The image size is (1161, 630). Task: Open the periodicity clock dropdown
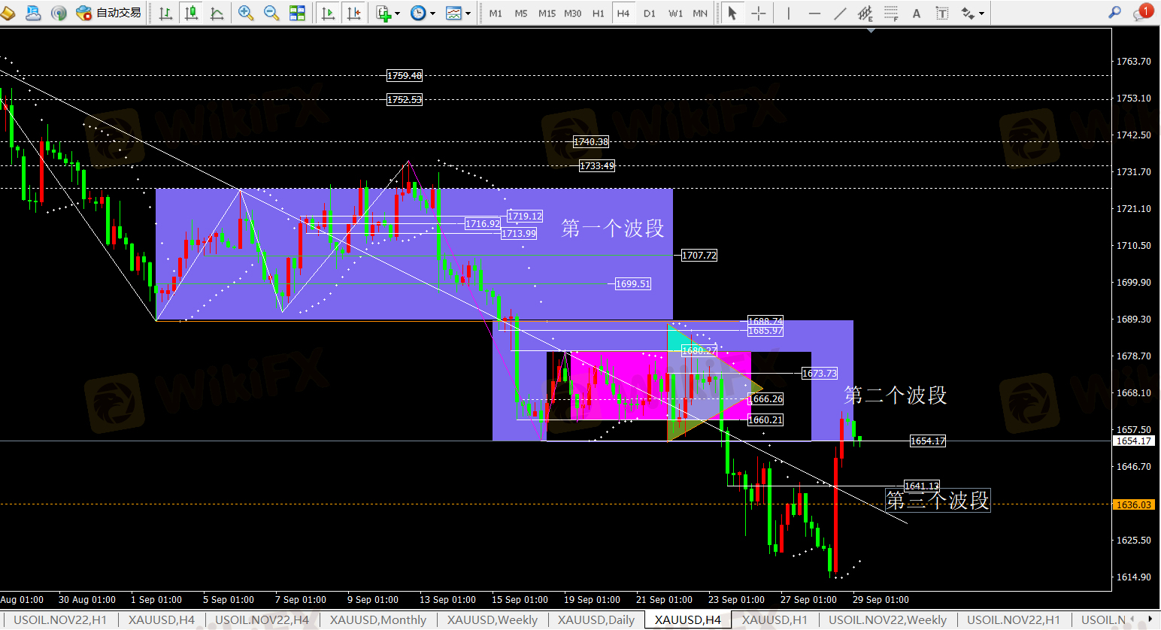pos(422,13)
